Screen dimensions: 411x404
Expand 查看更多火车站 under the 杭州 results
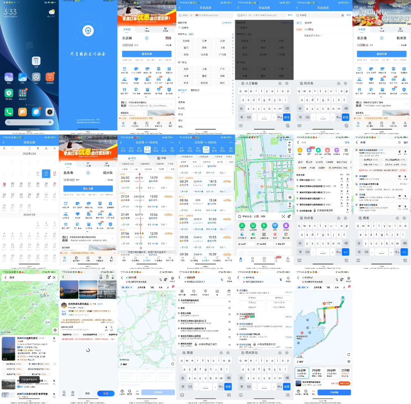(313, 35)
